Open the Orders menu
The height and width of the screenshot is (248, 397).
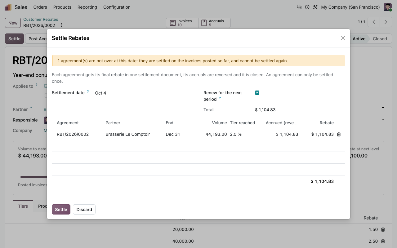(x=40, y=7)
